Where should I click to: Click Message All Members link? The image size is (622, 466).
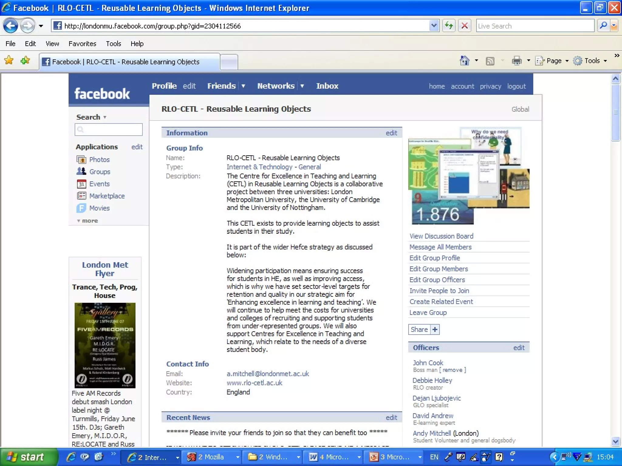440,247
